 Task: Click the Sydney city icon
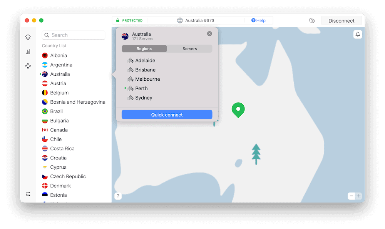pos(131,98)
